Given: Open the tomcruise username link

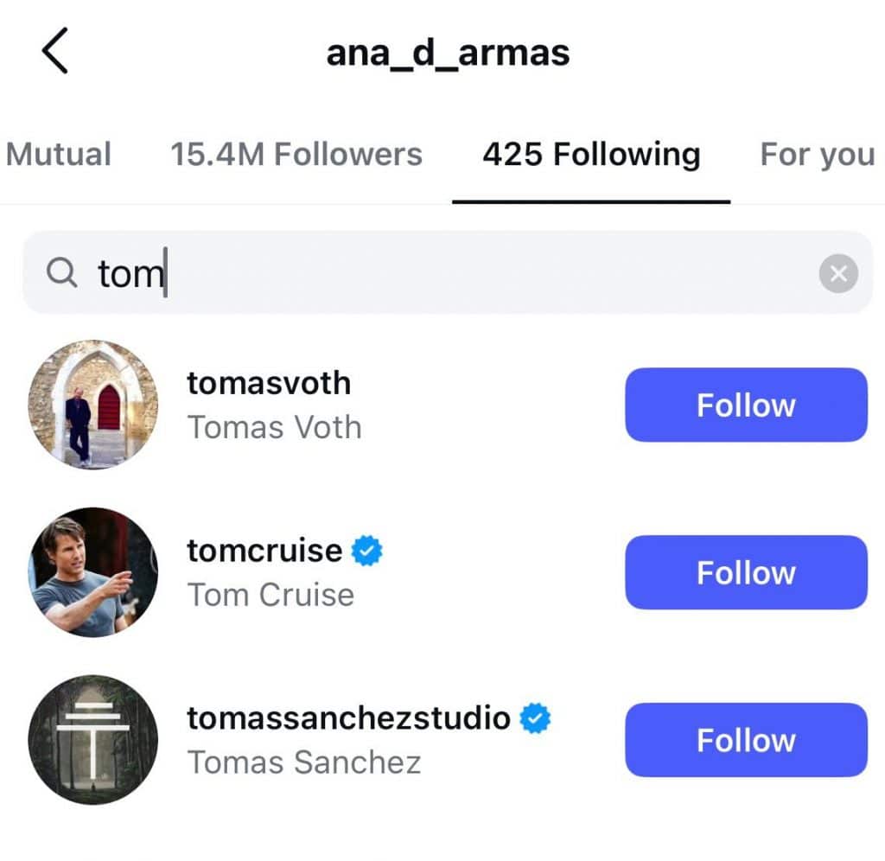Looking at the screenshot, I should (264, 551).
